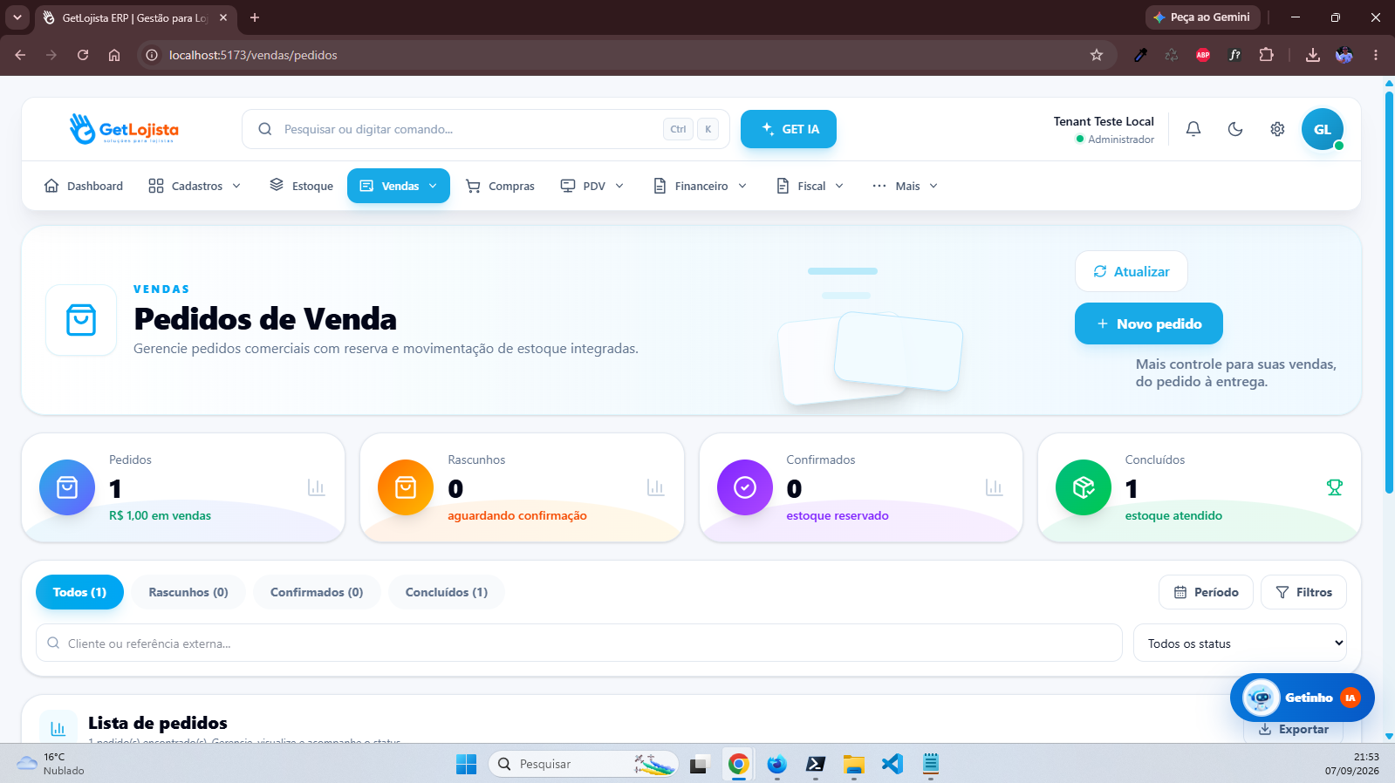
Task: Click the orange Rascunhos bag icon
Action: [406, 487]
